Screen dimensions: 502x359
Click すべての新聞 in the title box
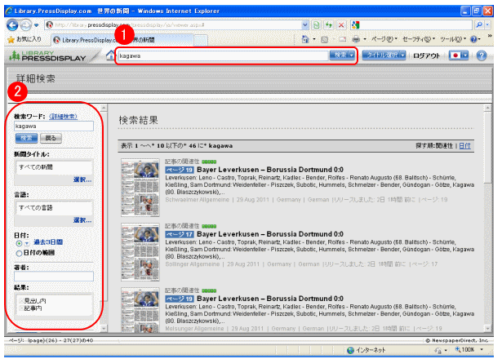click(36, 167)
